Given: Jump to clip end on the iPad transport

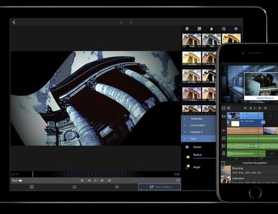Looking at the screenshot, I should pos(109,180).
